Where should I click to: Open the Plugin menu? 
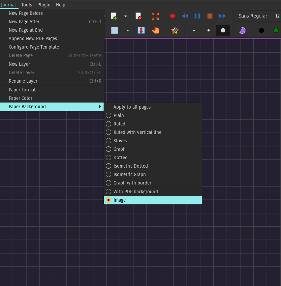point(44,5)
